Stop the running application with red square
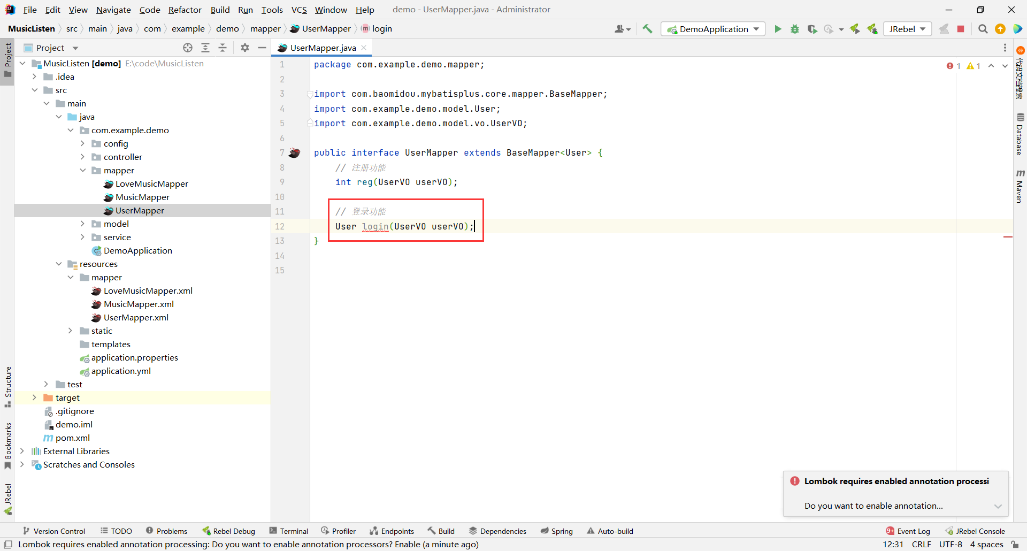This screenshot has height=551, width=1027. point(961,29)
